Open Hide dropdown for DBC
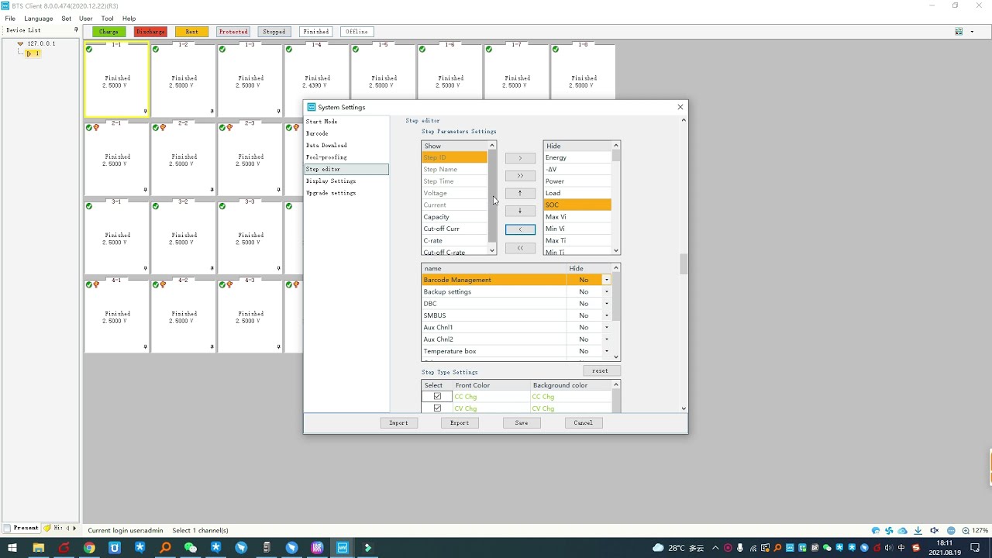 (x=606, y=304)
